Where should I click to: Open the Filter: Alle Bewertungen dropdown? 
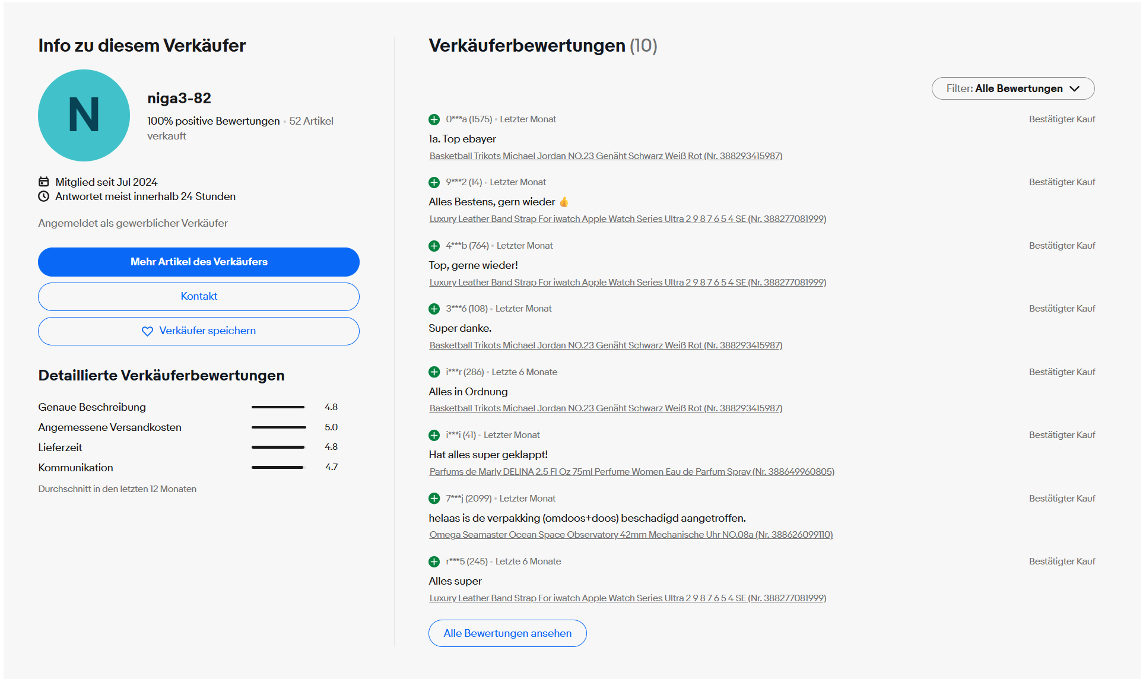[x=1013, y=88]
